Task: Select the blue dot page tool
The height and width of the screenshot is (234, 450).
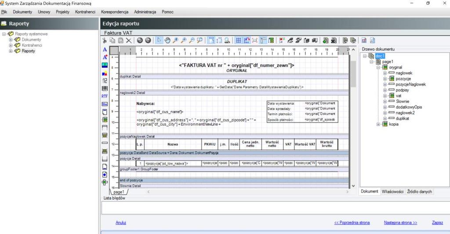Action: pos(105,174)
